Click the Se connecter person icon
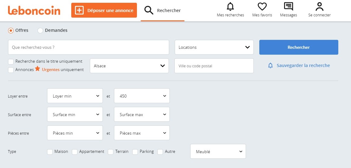Image resolution: width=351 pixels, height=168 pixels. tap(319, 6)
